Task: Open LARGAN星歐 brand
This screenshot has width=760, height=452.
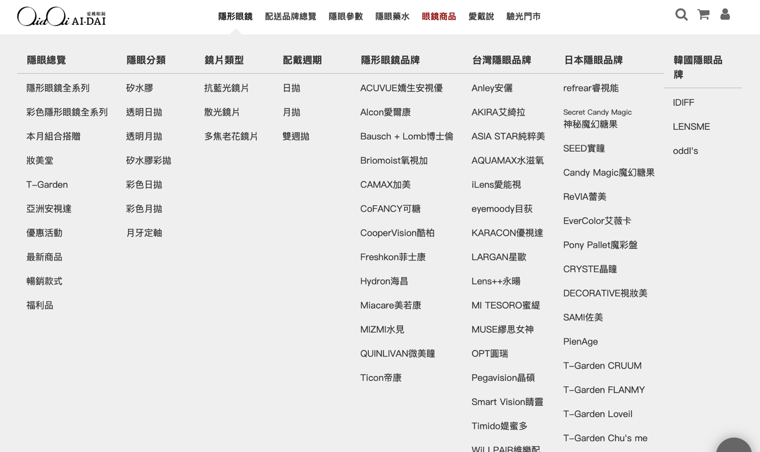Action: [499, 257]
